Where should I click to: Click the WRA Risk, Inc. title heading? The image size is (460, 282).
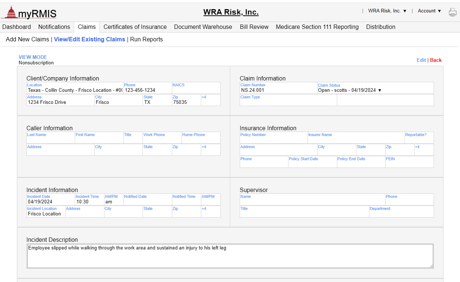(231, 12)
